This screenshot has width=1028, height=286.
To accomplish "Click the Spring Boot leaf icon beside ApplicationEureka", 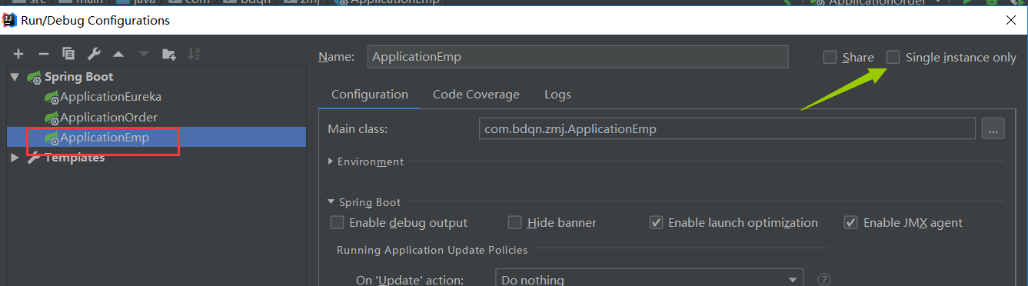I will pos(52,97).
